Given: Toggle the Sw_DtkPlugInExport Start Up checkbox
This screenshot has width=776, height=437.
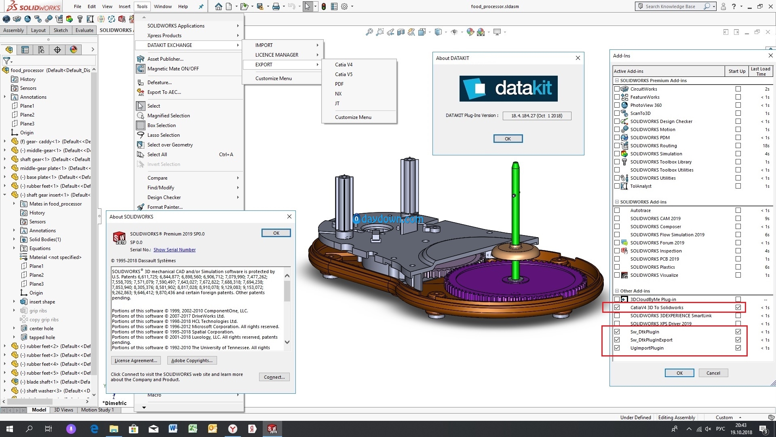Looking at the screenshot, I should [x=738, y=340].
